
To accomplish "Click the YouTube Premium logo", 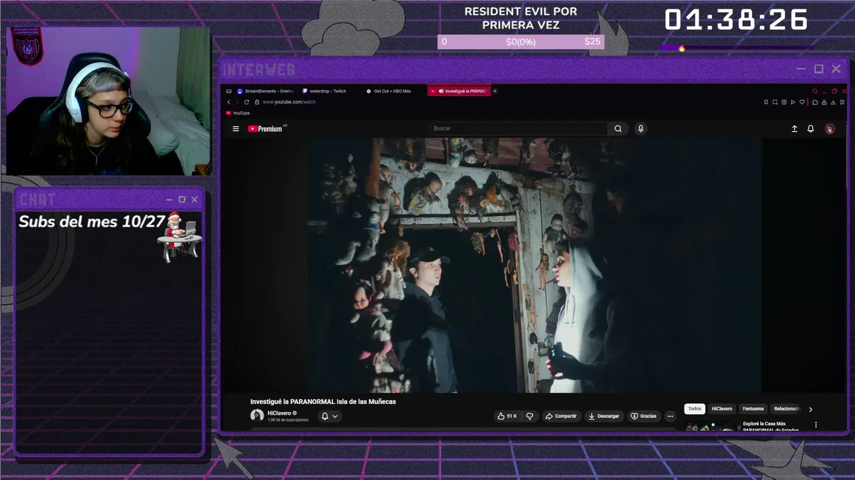I will click(x=267, y=129).
